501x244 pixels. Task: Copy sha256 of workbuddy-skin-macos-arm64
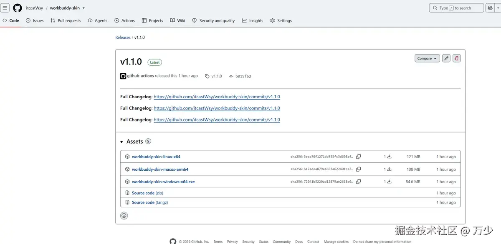coord(358,169)
